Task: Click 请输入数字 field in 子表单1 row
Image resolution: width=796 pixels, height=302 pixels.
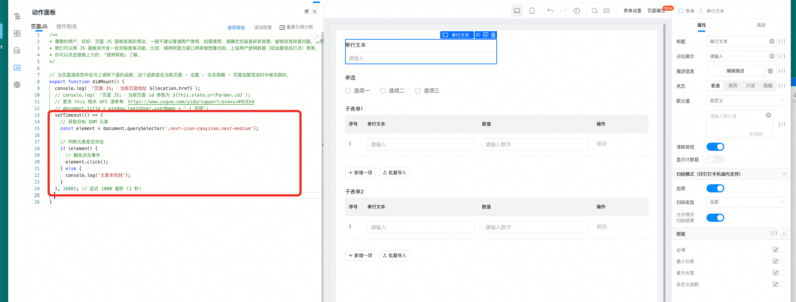Action: click(536, 144)
